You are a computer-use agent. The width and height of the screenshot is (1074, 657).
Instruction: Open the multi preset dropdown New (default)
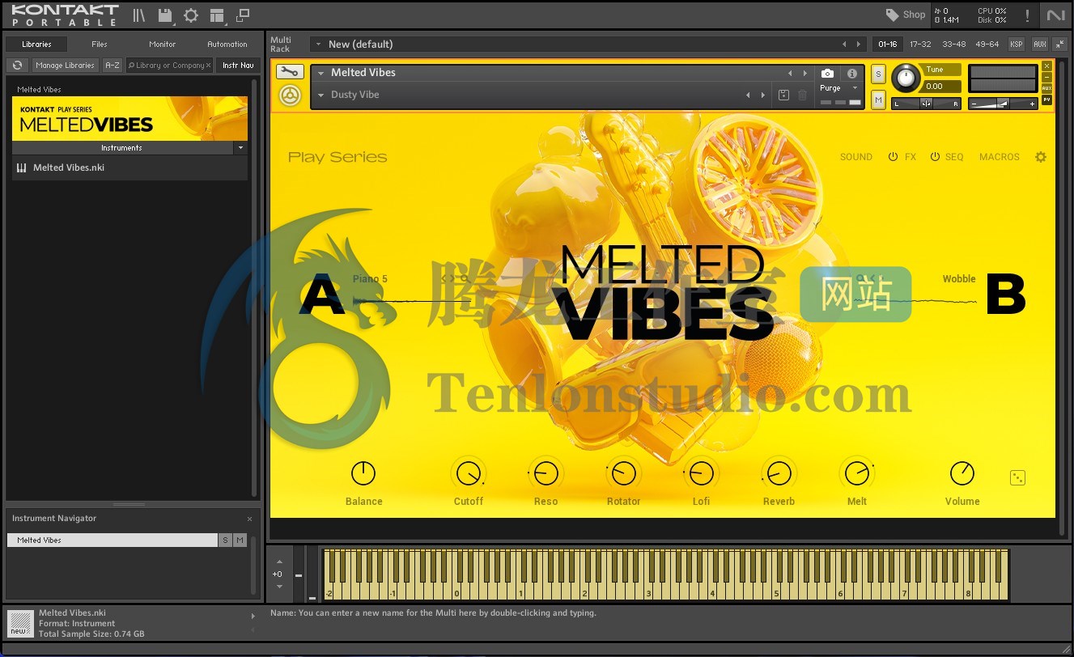(319, 45)
